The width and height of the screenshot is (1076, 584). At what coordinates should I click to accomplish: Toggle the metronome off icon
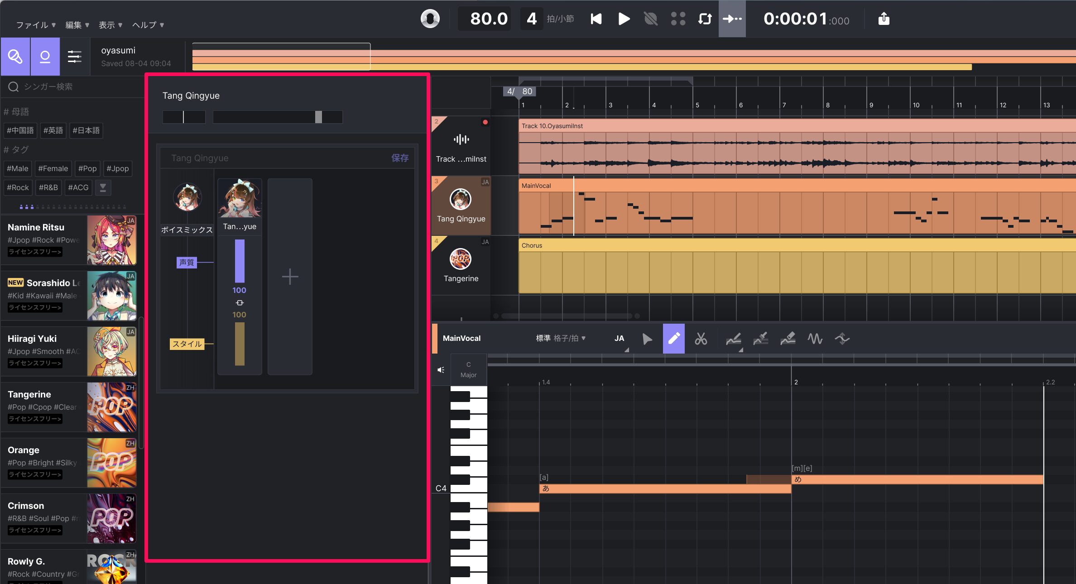650,19
